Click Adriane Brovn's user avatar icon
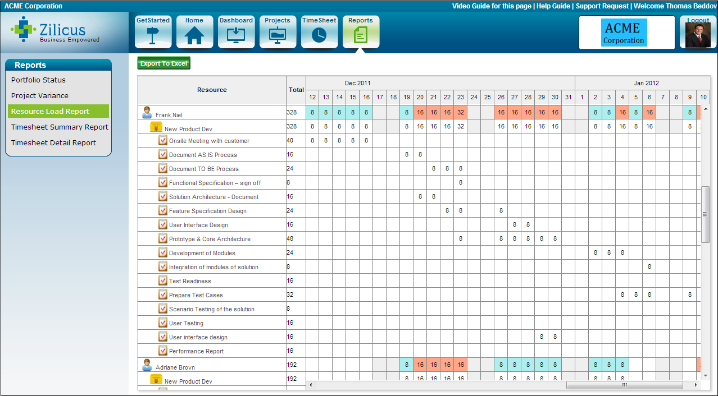 tap(147, 365)
